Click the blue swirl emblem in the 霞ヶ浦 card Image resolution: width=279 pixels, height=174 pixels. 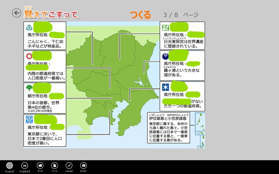pos(165,56)
